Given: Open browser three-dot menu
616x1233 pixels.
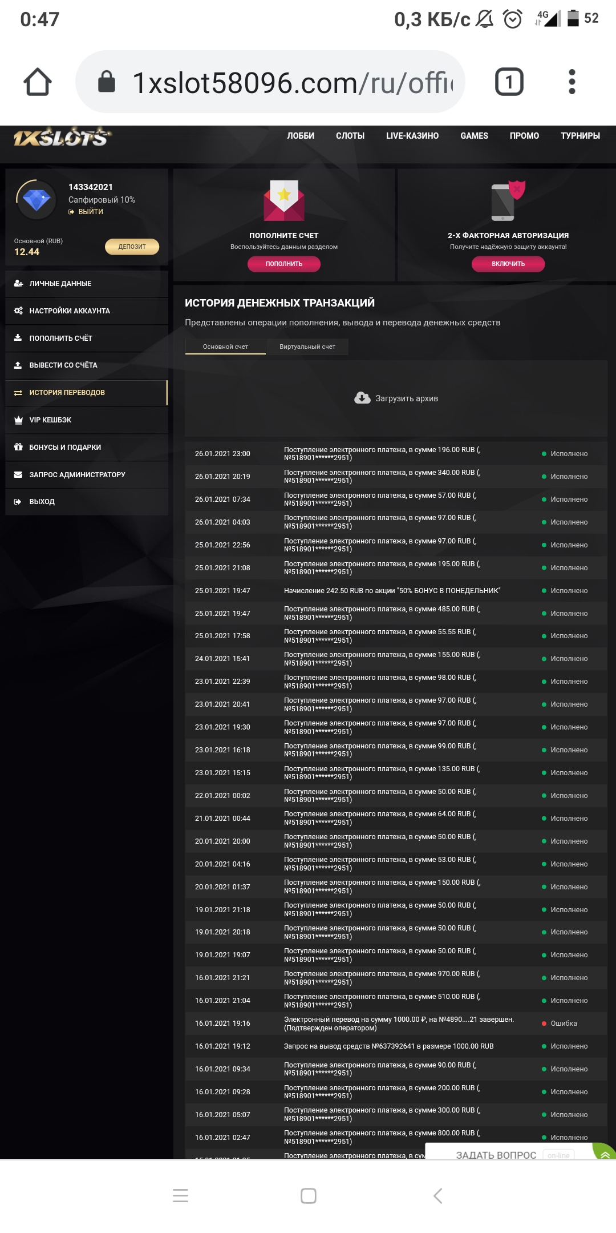Looking at the screenshot, I should click(572, 82).
